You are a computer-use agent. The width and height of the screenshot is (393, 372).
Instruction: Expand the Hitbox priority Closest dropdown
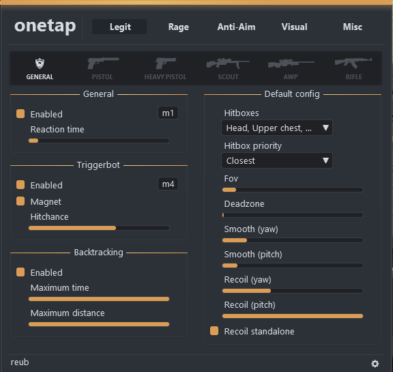click(277, 160)
